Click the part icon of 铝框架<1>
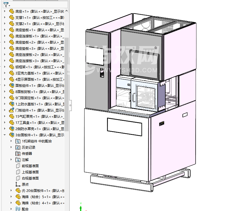 [x=11, y=67]
